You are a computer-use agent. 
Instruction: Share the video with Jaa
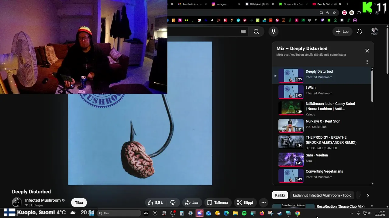191,203
